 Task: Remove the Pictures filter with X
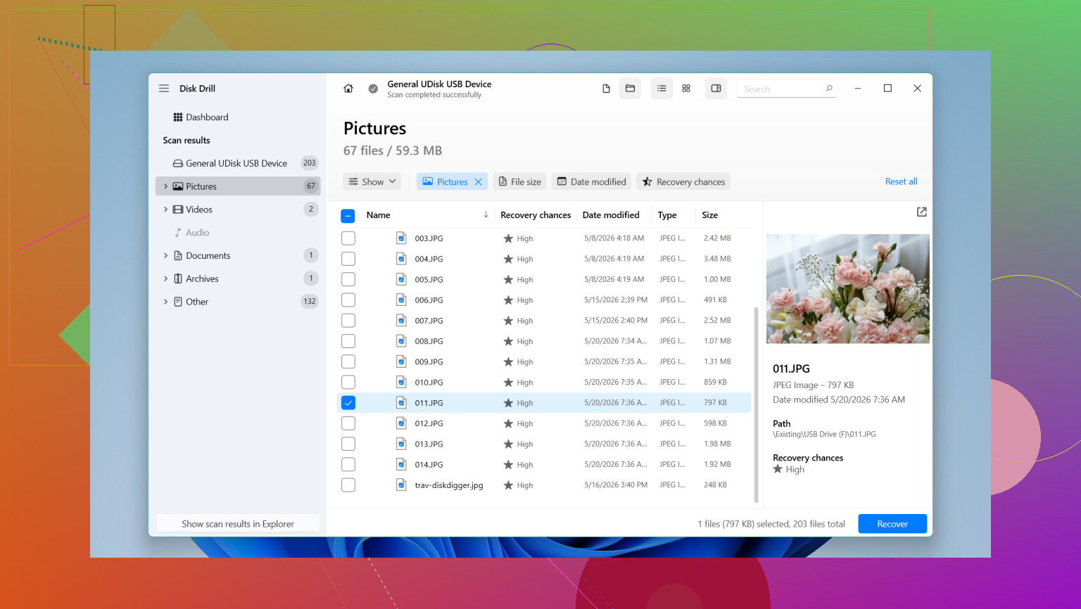(479, 181)
